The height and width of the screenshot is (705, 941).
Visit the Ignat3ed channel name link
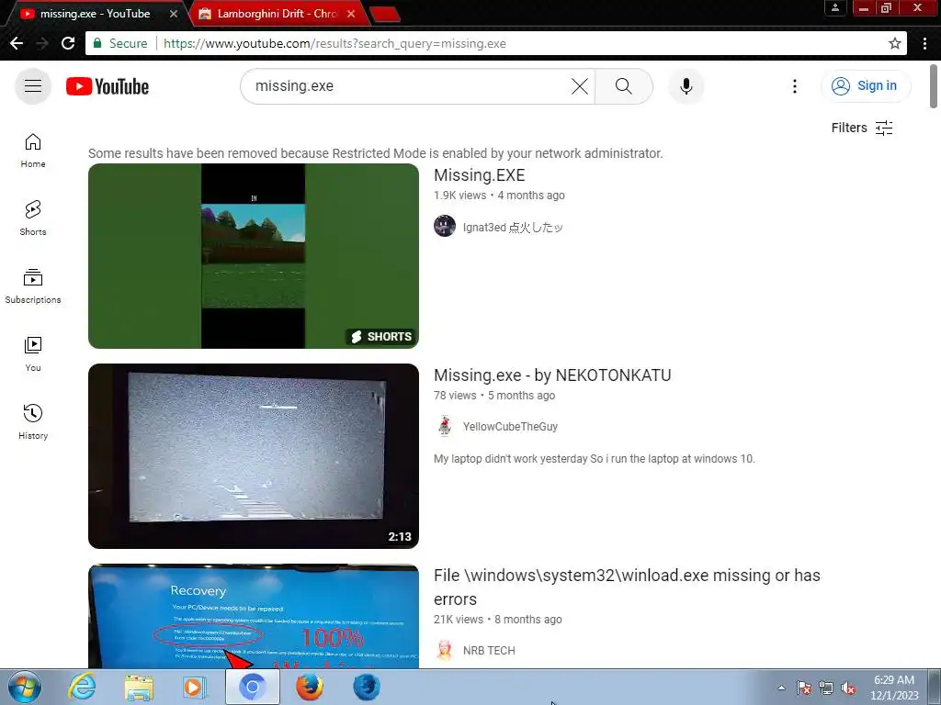click(x=513, y=228)
